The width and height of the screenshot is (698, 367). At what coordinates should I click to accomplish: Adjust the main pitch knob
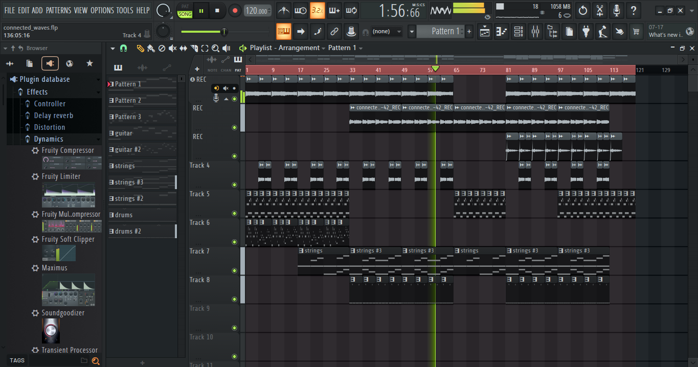point(163,31)
